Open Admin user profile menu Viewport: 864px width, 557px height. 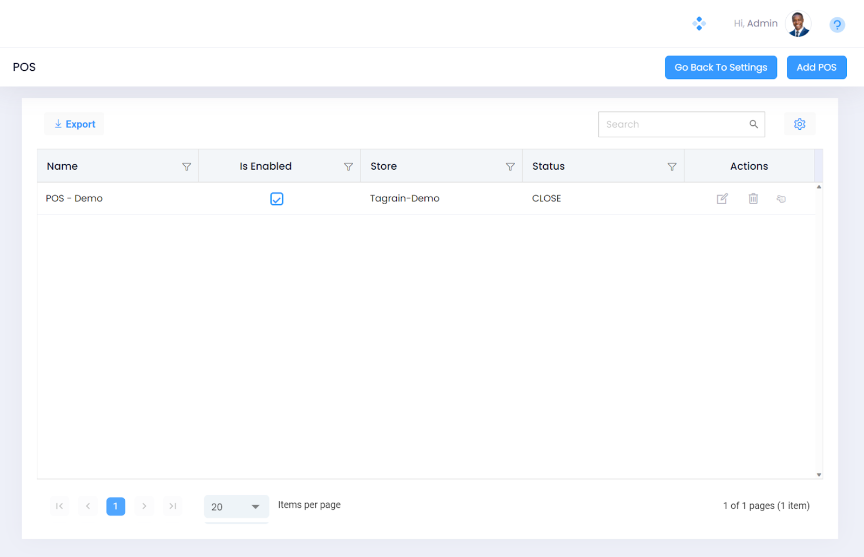tap(798, 24)
